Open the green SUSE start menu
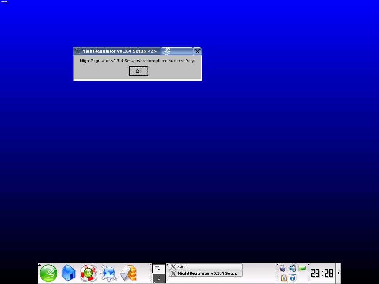Viewport: 379px width, 284px height. 48,273
